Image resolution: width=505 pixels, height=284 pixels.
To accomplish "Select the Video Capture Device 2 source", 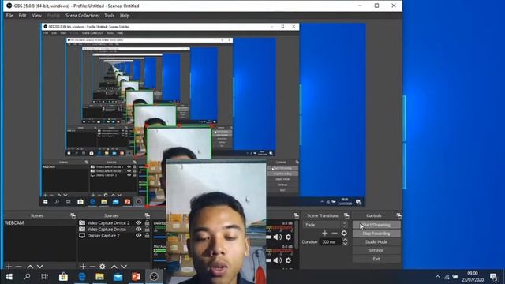I will point(109,222).
